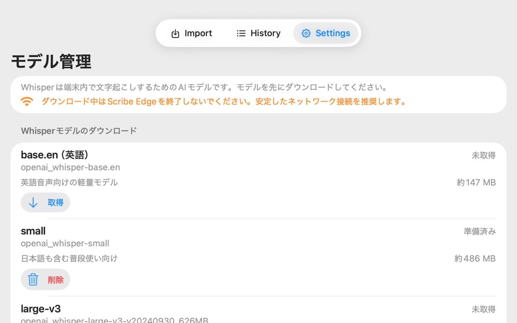Select the small model title
This screenshot has width=517, height=323.
[x=33, y=231]
